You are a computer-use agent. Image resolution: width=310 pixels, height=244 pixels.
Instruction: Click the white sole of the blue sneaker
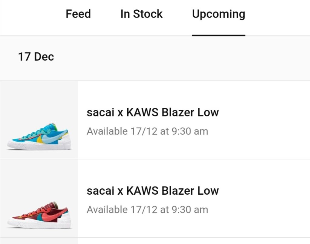click(x=36, y=146)
